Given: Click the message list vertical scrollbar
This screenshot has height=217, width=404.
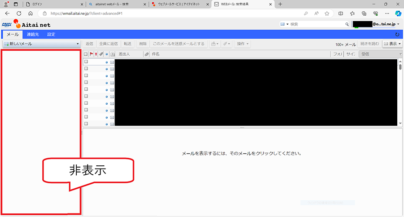Looking at the screenshot, I should 400,90.
